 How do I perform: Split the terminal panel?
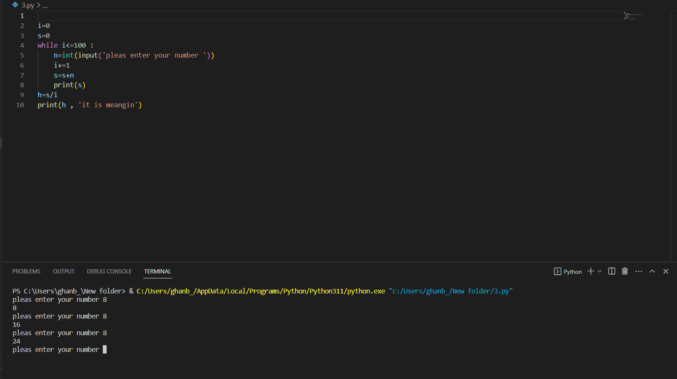tap(612, 271)
